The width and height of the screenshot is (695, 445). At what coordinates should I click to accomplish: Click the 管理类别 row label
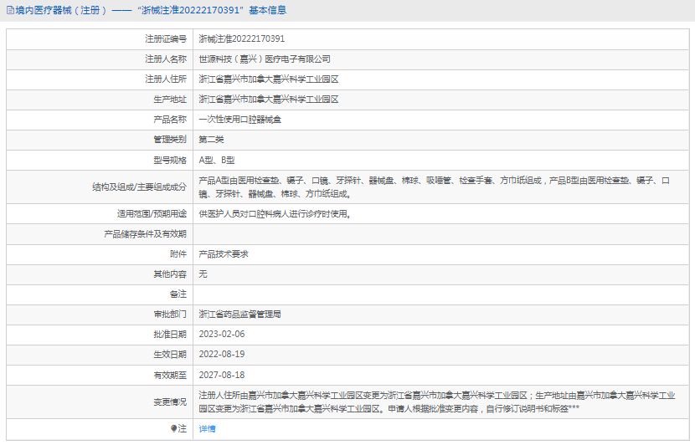click(170, 140)
